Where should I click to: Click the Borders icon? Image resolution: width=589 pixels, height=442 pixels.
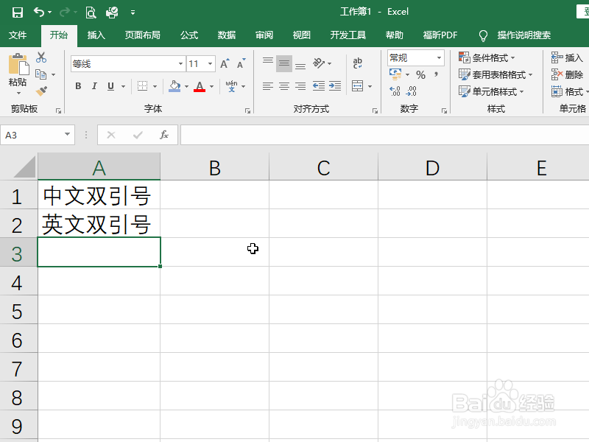click(x=142, y=86)
